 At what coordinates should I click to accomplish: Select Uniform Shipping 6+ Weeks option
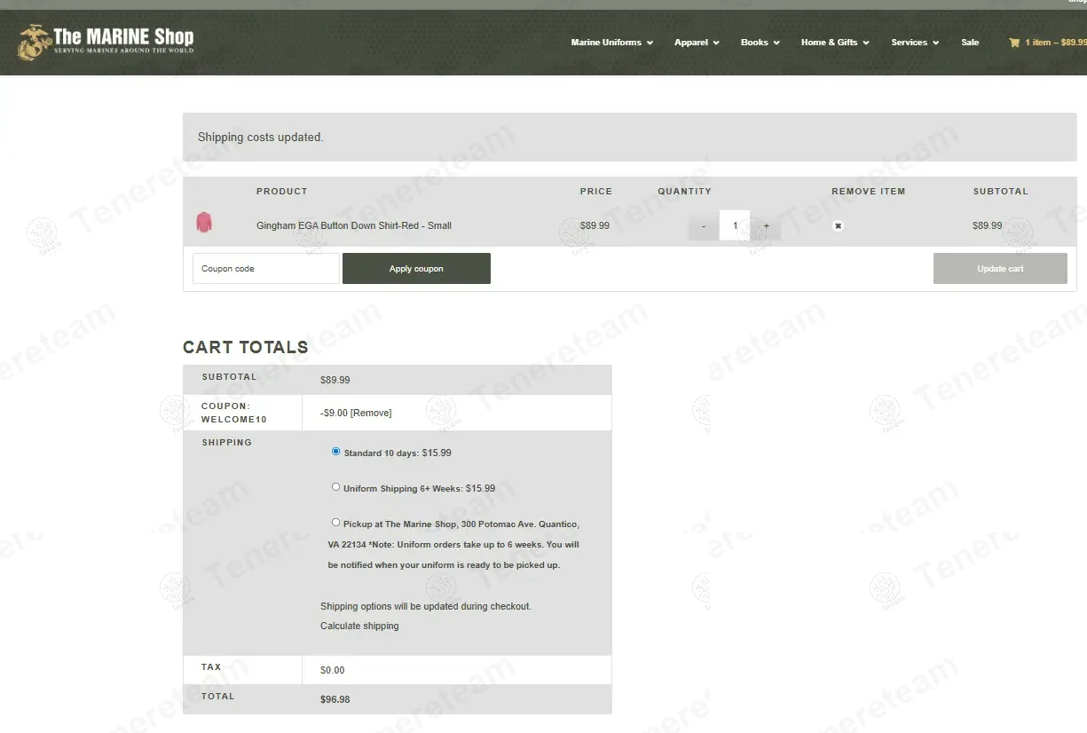(336, 487)
